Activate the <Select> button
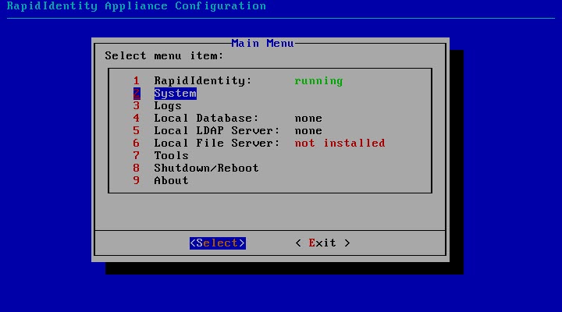This screenshot has height=312, width=562. click(218, 243)
